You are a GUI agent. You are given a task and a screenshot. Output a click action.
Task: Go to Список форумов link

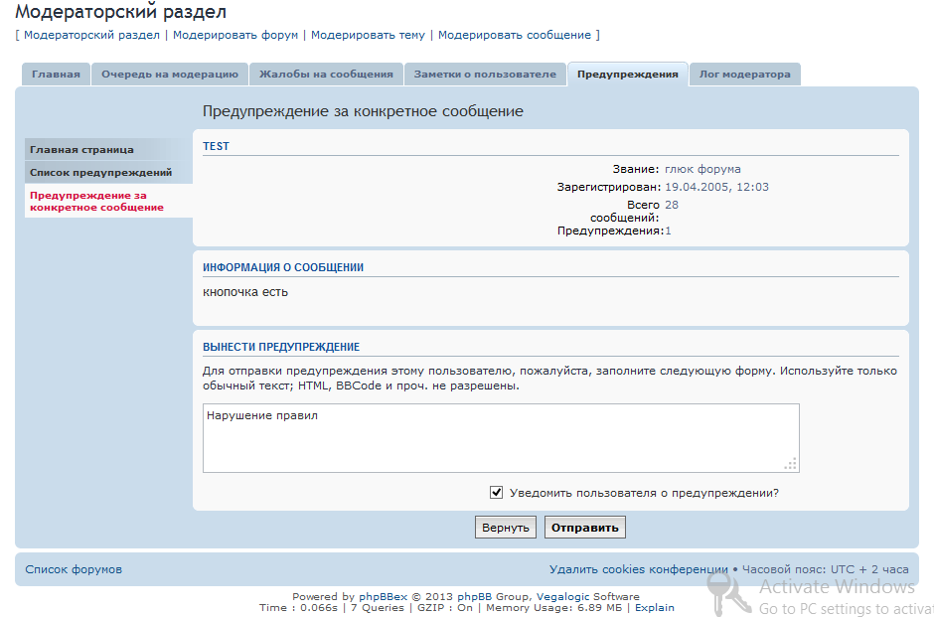[74, 569]
